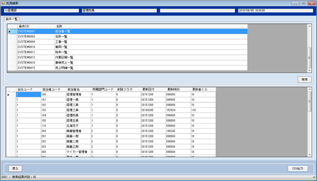The height and width of the screenshot is (181, 317).
Task: Select the SYSTEM0014 condition code cell
Action: pyautogui.click(x=36, y=63)
